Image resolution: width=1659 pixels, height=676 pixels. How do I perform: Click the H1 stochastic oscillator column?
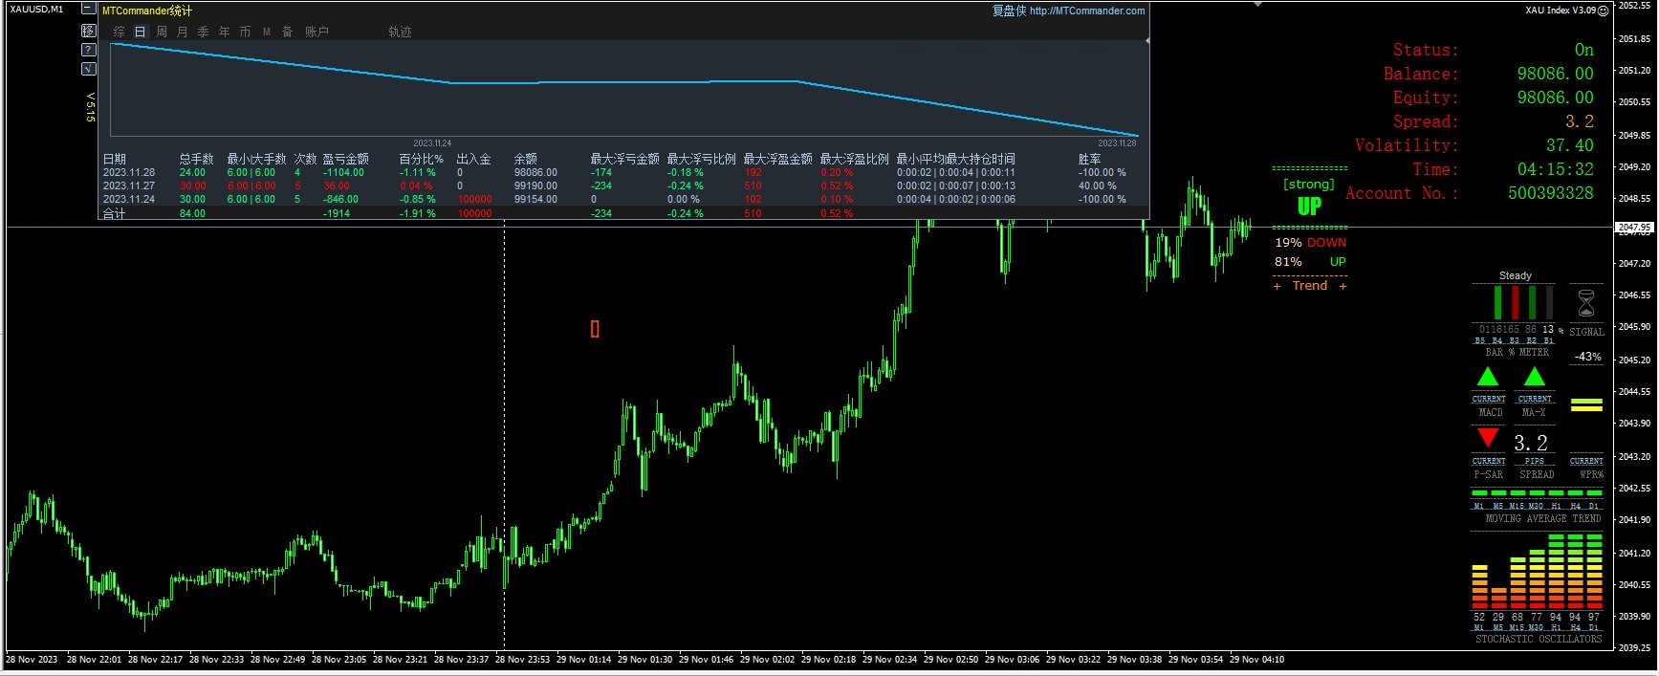(x=1556, y=572)
